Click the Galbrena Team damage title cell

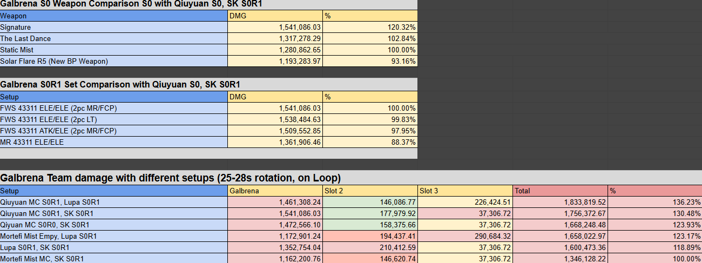coord(171,178)
